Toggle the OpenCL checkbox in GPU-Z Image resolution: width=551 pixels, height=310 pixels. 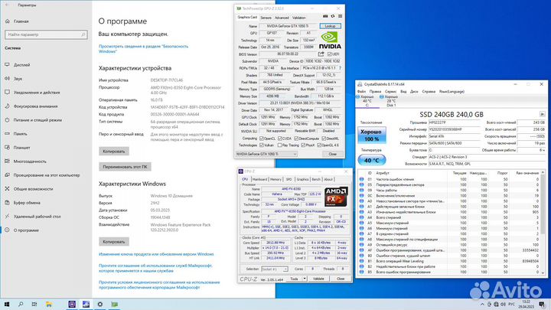262,139
